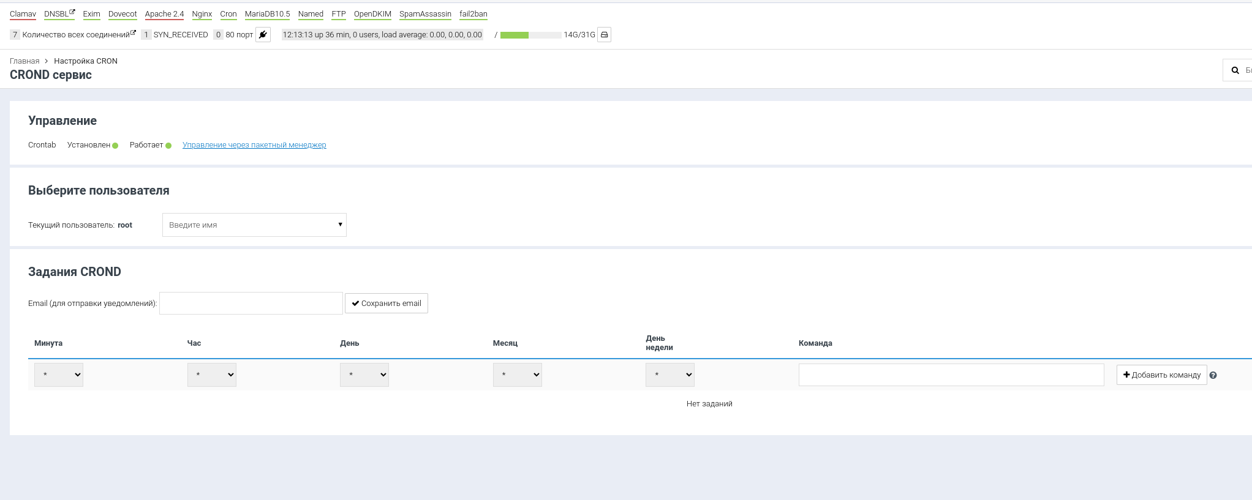Expand the Час dropdown
Viewport: 1252px width, 500px height.
pos(211,375)
